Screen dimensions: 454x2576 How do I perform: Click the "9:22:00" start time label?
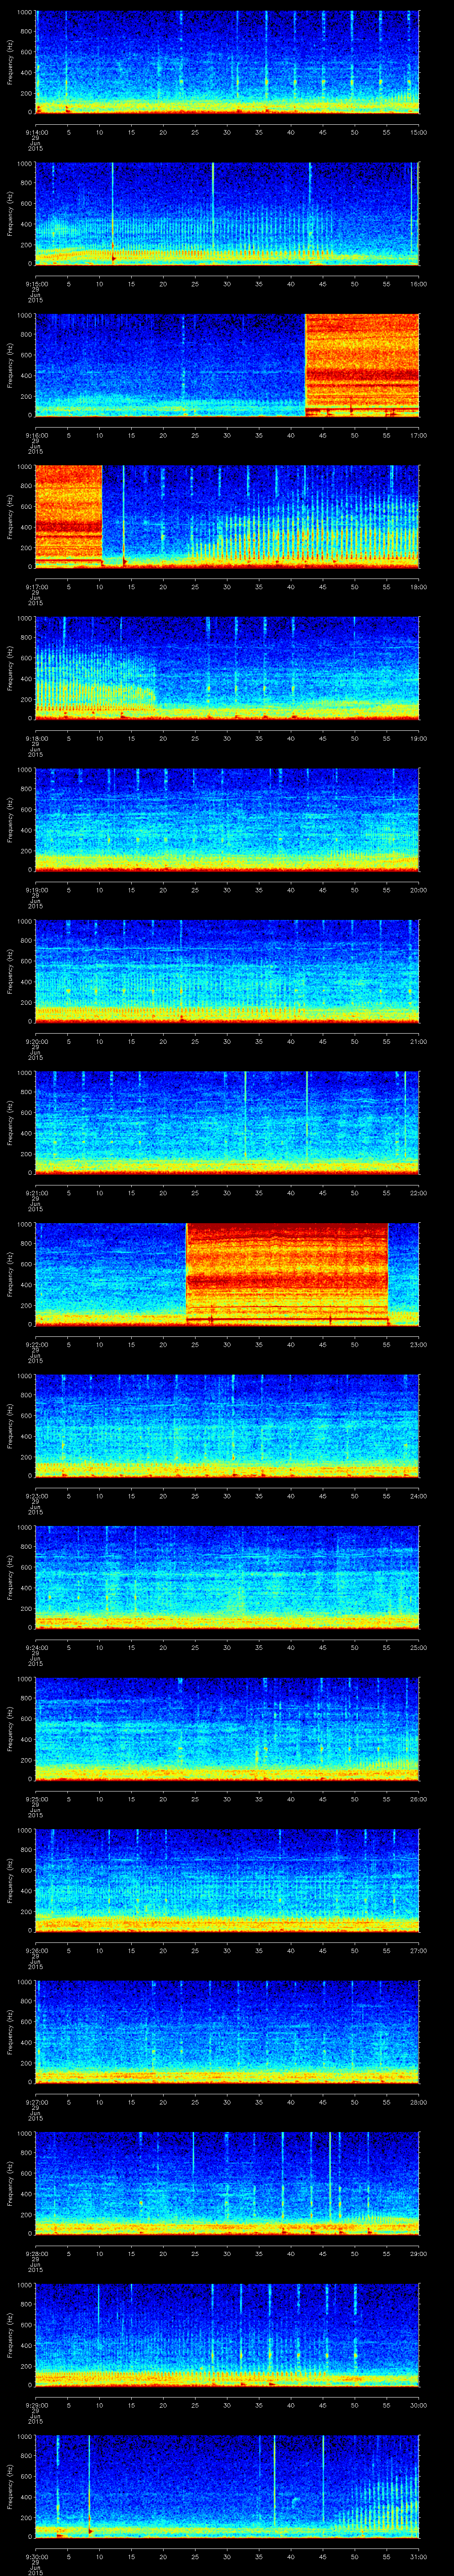click(x=37, y=1344)
